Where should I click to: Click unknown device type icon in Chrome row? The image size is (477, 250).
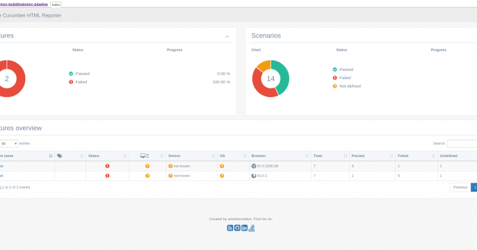(147, 166)
